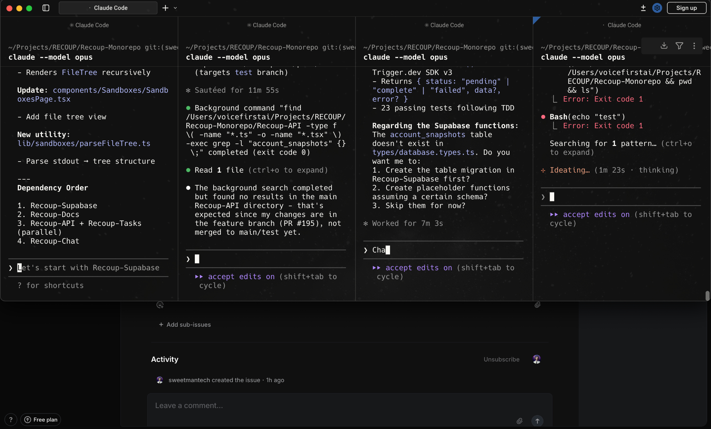Open the filter icon in fourth pane
This screenshot has height=429, width=711.
(679, 46)
